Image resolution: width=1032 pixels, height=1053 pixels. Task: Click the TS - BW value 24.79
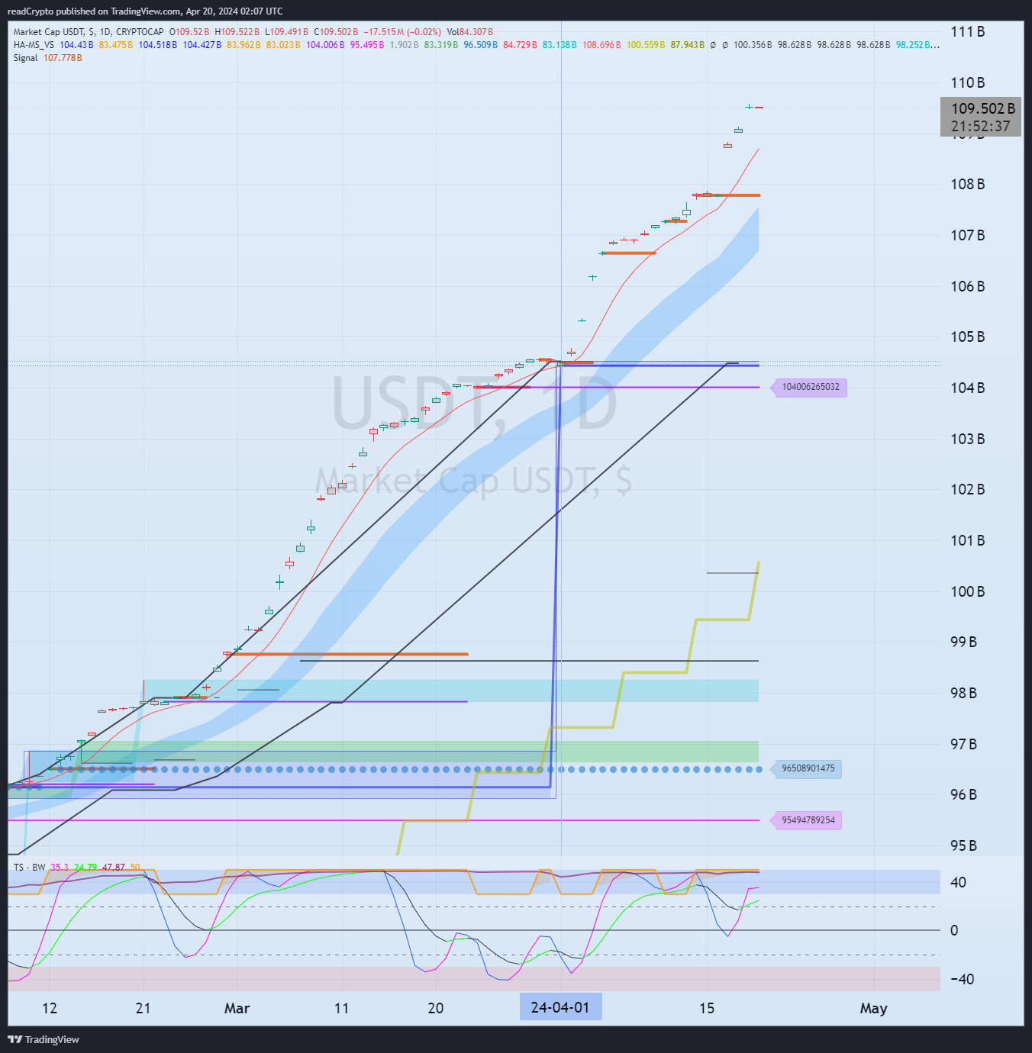click(85, 868)
